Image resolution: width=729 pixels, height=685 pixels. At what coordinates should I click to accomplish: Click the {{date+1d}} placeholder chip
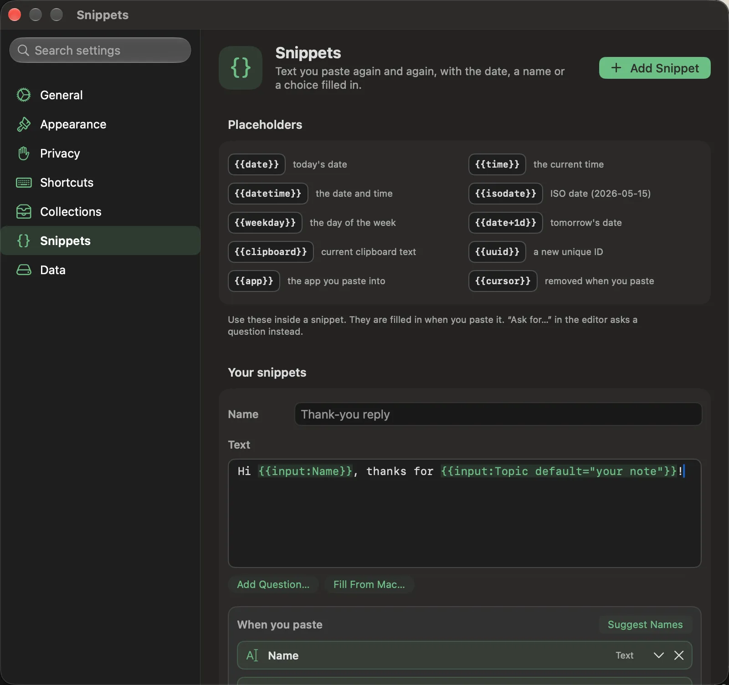point(506,223)
